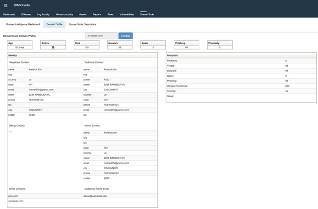
Task: Select the DomainTools tab
Action: [147, 14]
